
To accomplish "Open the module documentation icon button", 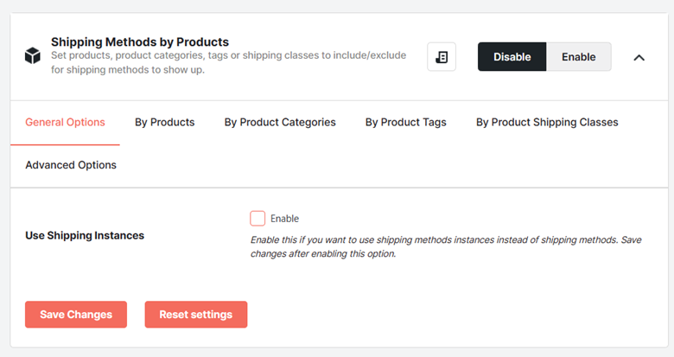I will [x=442, y=57].
